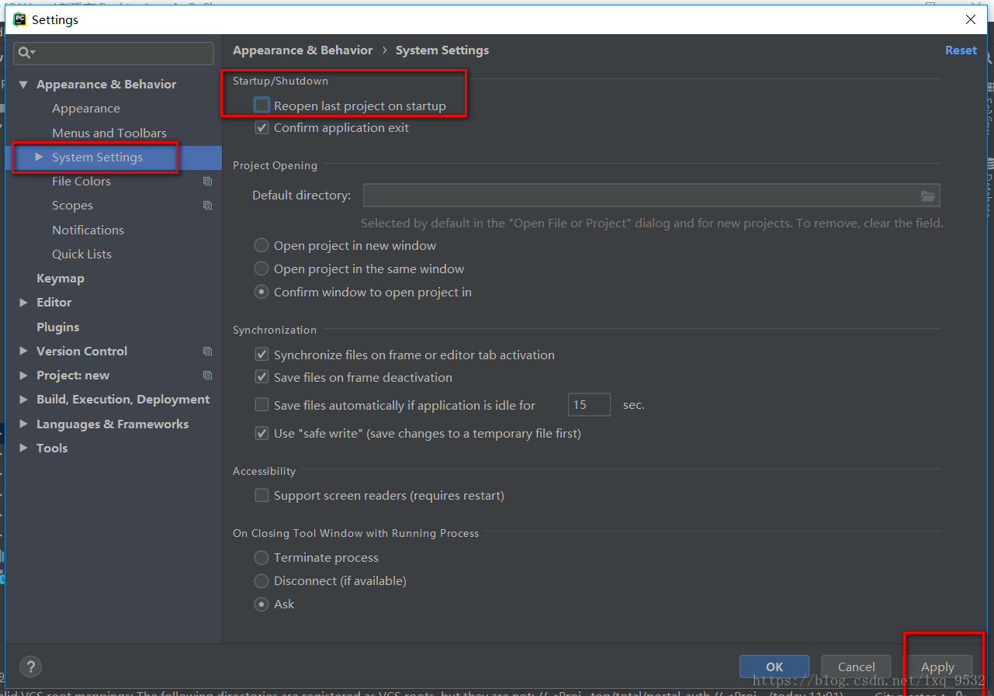Screen dimensions: 994x696
Task: Click the Cancel button
Action: pos(857,667)
